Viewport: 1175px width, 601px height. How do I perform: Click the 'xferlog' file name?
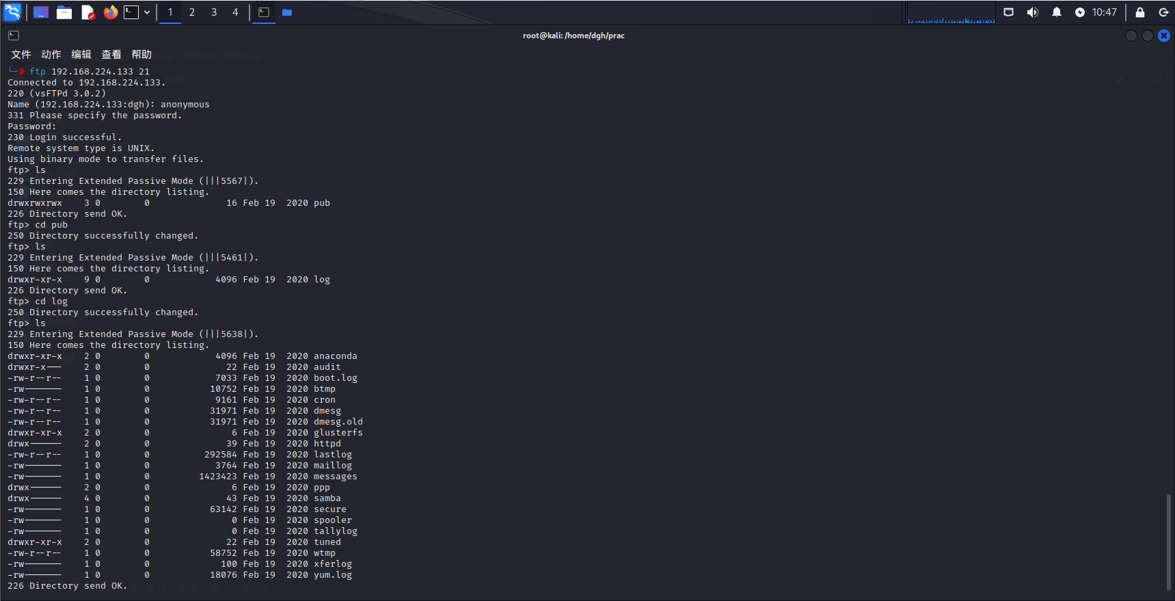333,564
